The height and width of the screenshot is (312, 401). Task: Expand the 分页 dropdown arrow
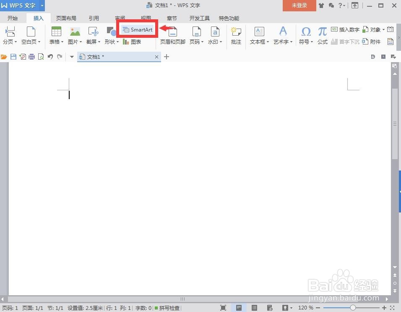pyautogui.click(x=16, y=42)
